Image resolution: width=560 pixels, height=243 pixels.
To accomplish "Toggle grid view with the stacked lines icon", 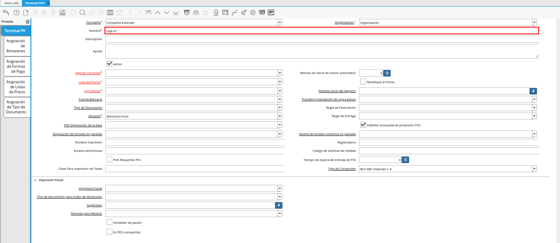I will click(x=110, y=13).
